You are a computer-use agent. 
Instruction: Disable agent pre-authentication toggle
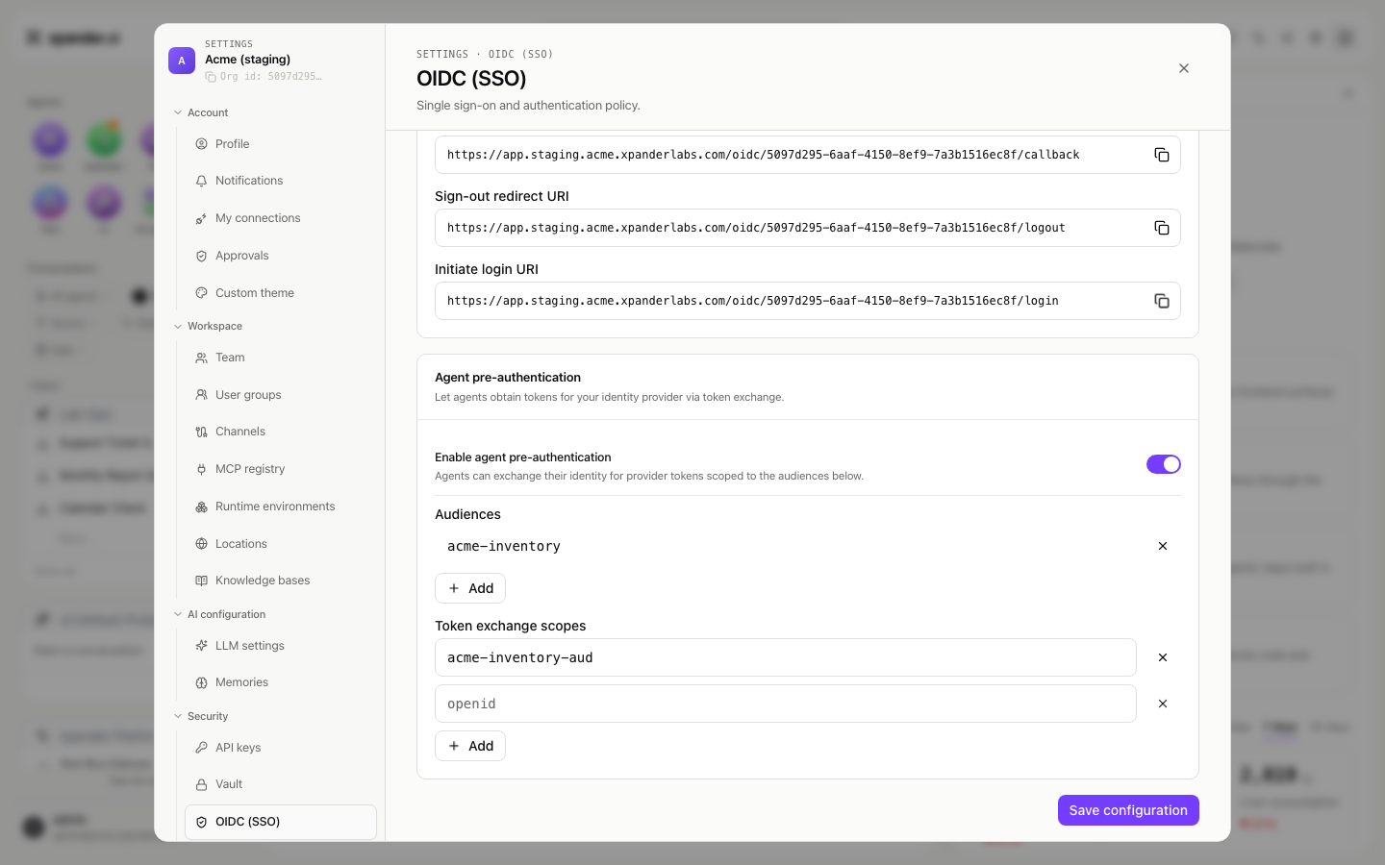(x=1164, y=464)
